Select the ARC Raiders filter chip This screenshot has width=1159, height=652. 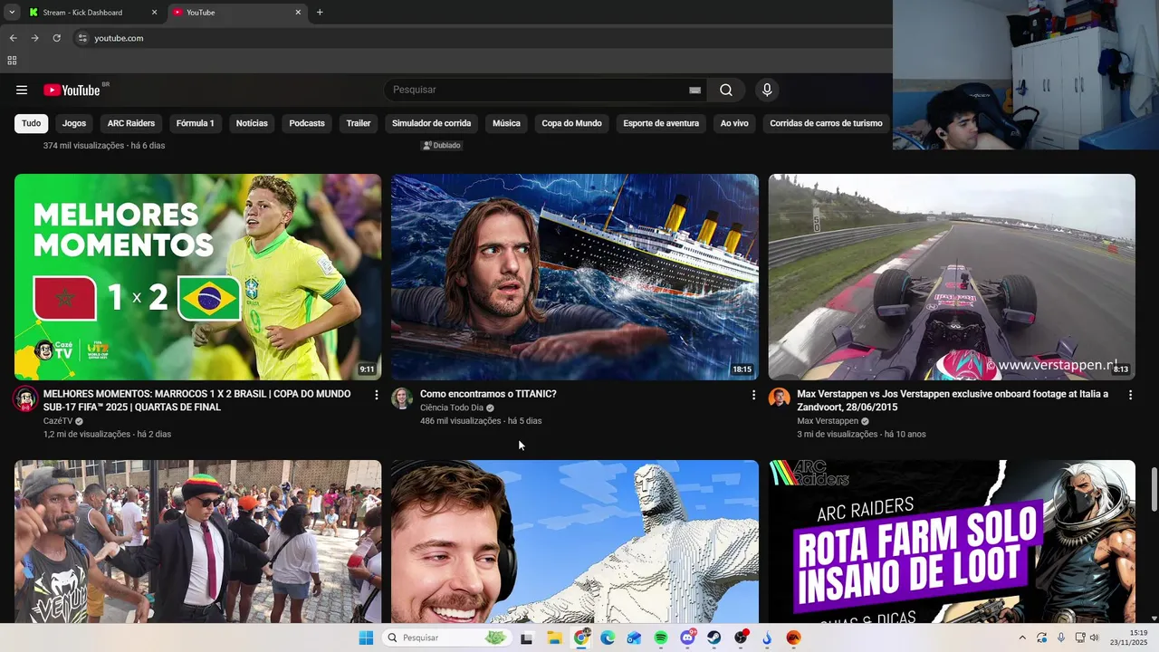[x=131, y=123]
